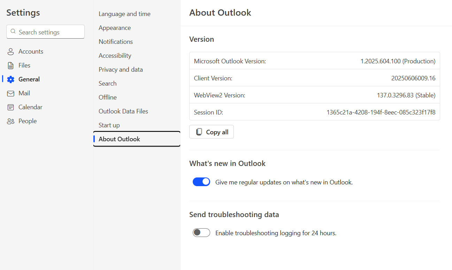Image resolution: width=452 pixels, height=270 pixels.
Task: Select the People settings icon
Action: point(11,121)
